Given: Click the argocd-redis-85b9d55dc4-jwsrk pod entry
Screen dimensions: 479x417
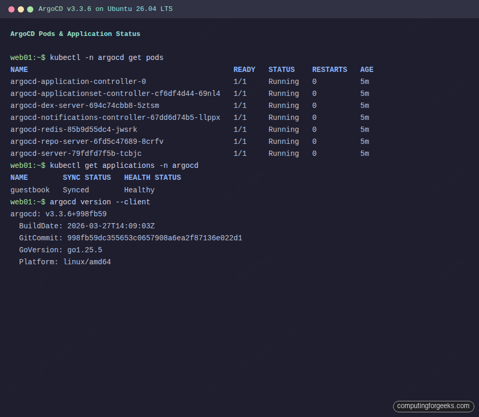Looking at the screenshot, I should point(73,129).
